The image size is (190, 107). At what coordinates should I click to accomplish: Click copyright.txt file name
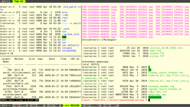coord(158,92)
